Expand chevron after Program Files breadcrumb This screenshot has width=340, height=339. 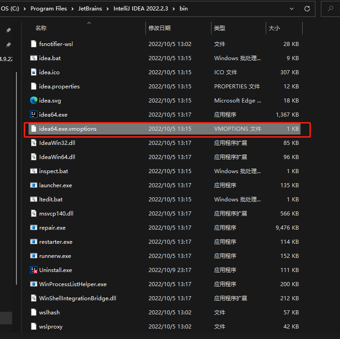(72, 9)
